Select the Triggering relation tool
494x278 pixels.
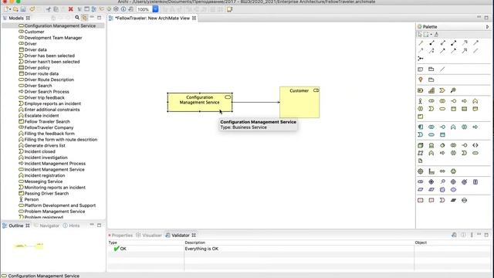442,50
